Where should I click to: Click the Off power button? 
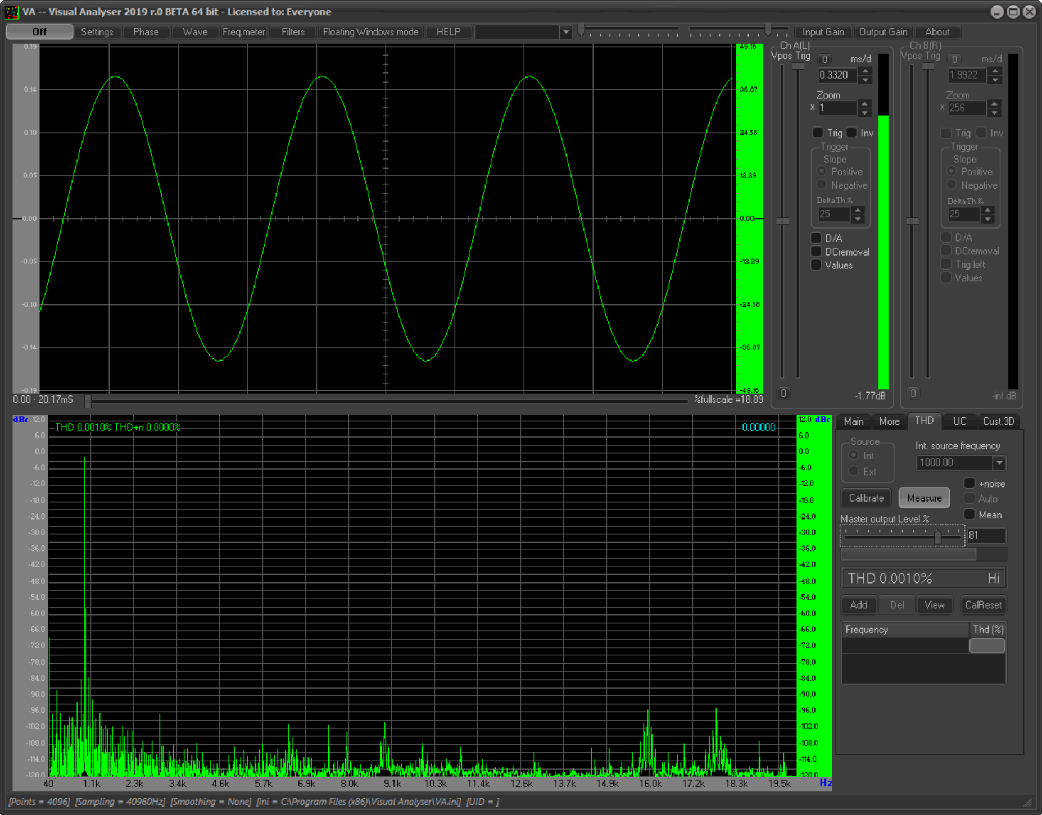39,32
